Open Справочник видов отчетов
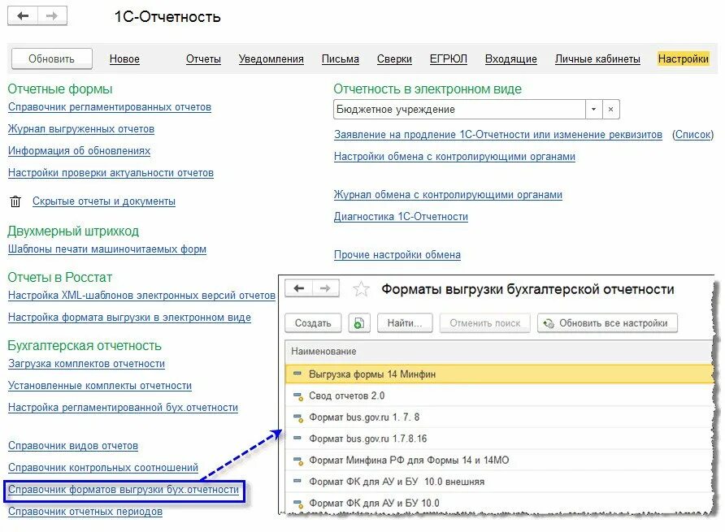 point(73,446)
